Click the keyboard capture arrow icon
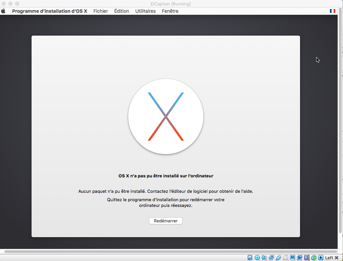 [321, 258]
